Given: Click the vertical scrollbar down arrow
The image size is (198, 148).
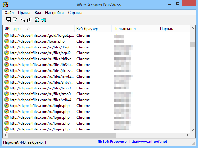Looking at the screenshot, I should [x=192, y=130].
